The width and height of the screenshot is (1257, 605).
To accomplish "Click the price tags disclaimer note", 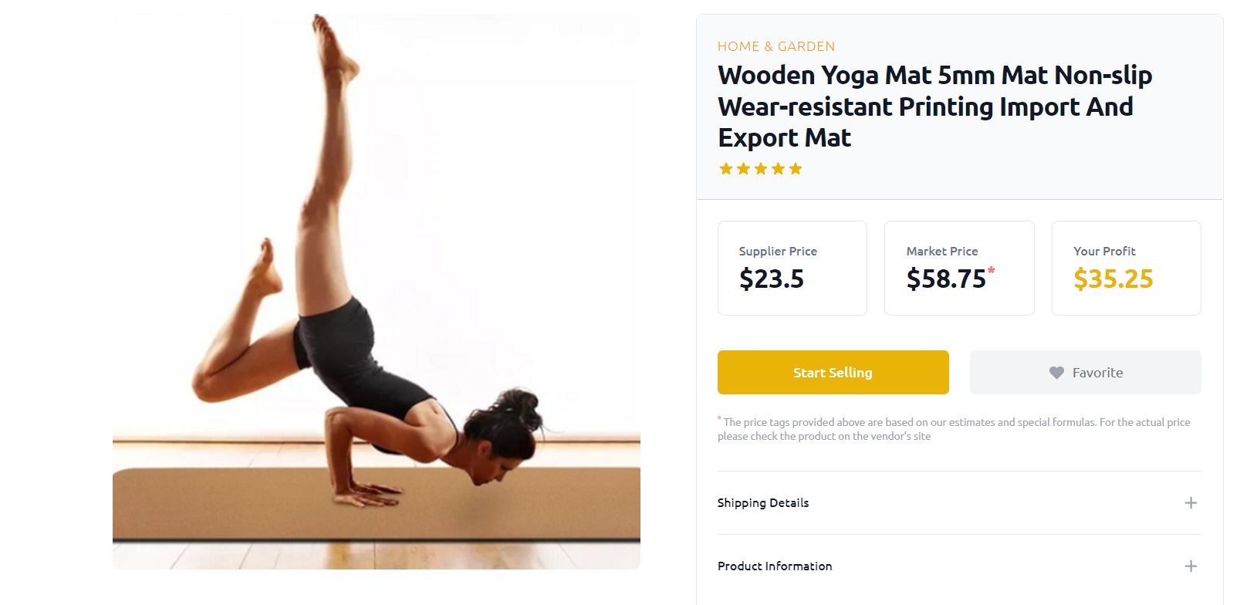I will point(954,429).
